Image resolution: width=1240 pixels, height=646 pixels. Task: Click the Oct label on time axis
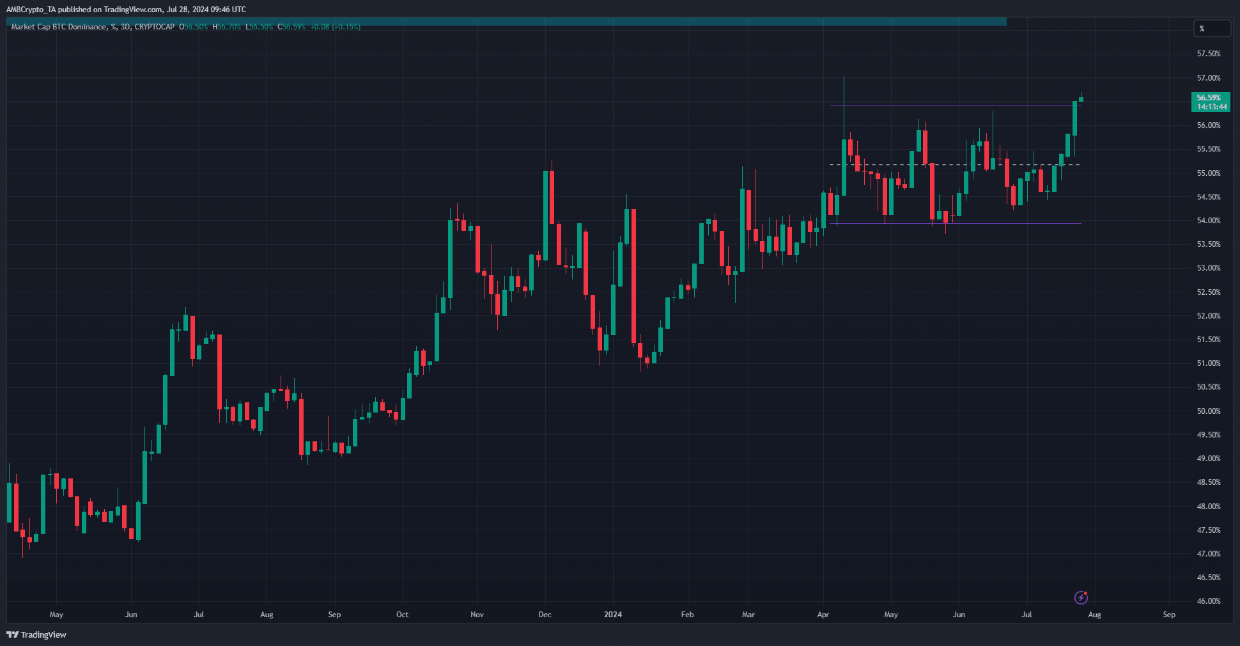pos(402,615)
